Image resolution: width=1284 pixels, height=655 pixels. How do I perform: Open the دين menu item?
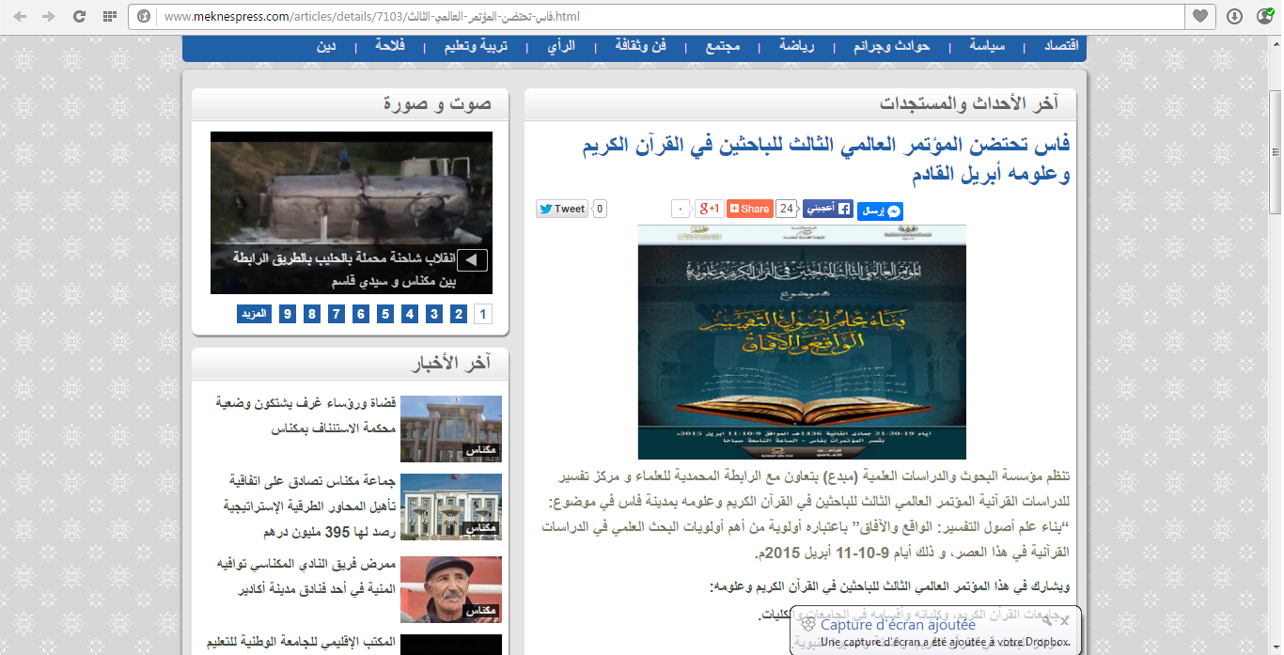click(x=326, y=46)
